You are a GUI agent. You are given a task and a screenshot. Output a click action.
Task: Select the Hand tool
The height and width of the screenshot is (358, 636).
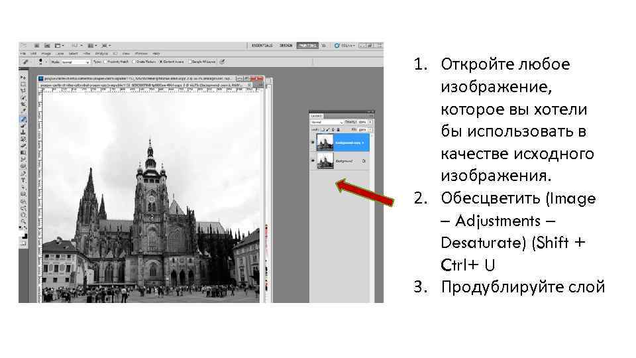(23, 215)
